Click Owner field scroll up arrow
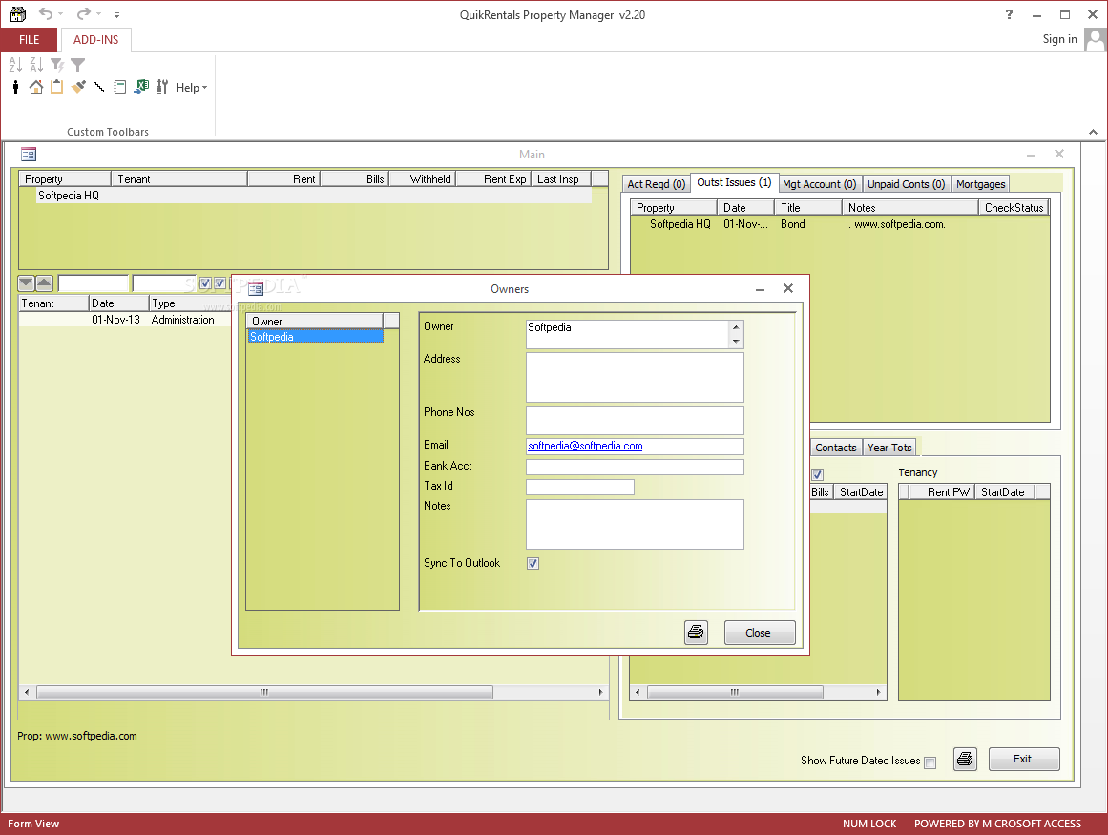 pos(736,327)
